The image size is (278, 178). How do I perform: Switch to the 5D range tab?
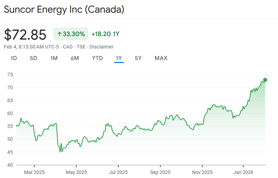(34, 58)
